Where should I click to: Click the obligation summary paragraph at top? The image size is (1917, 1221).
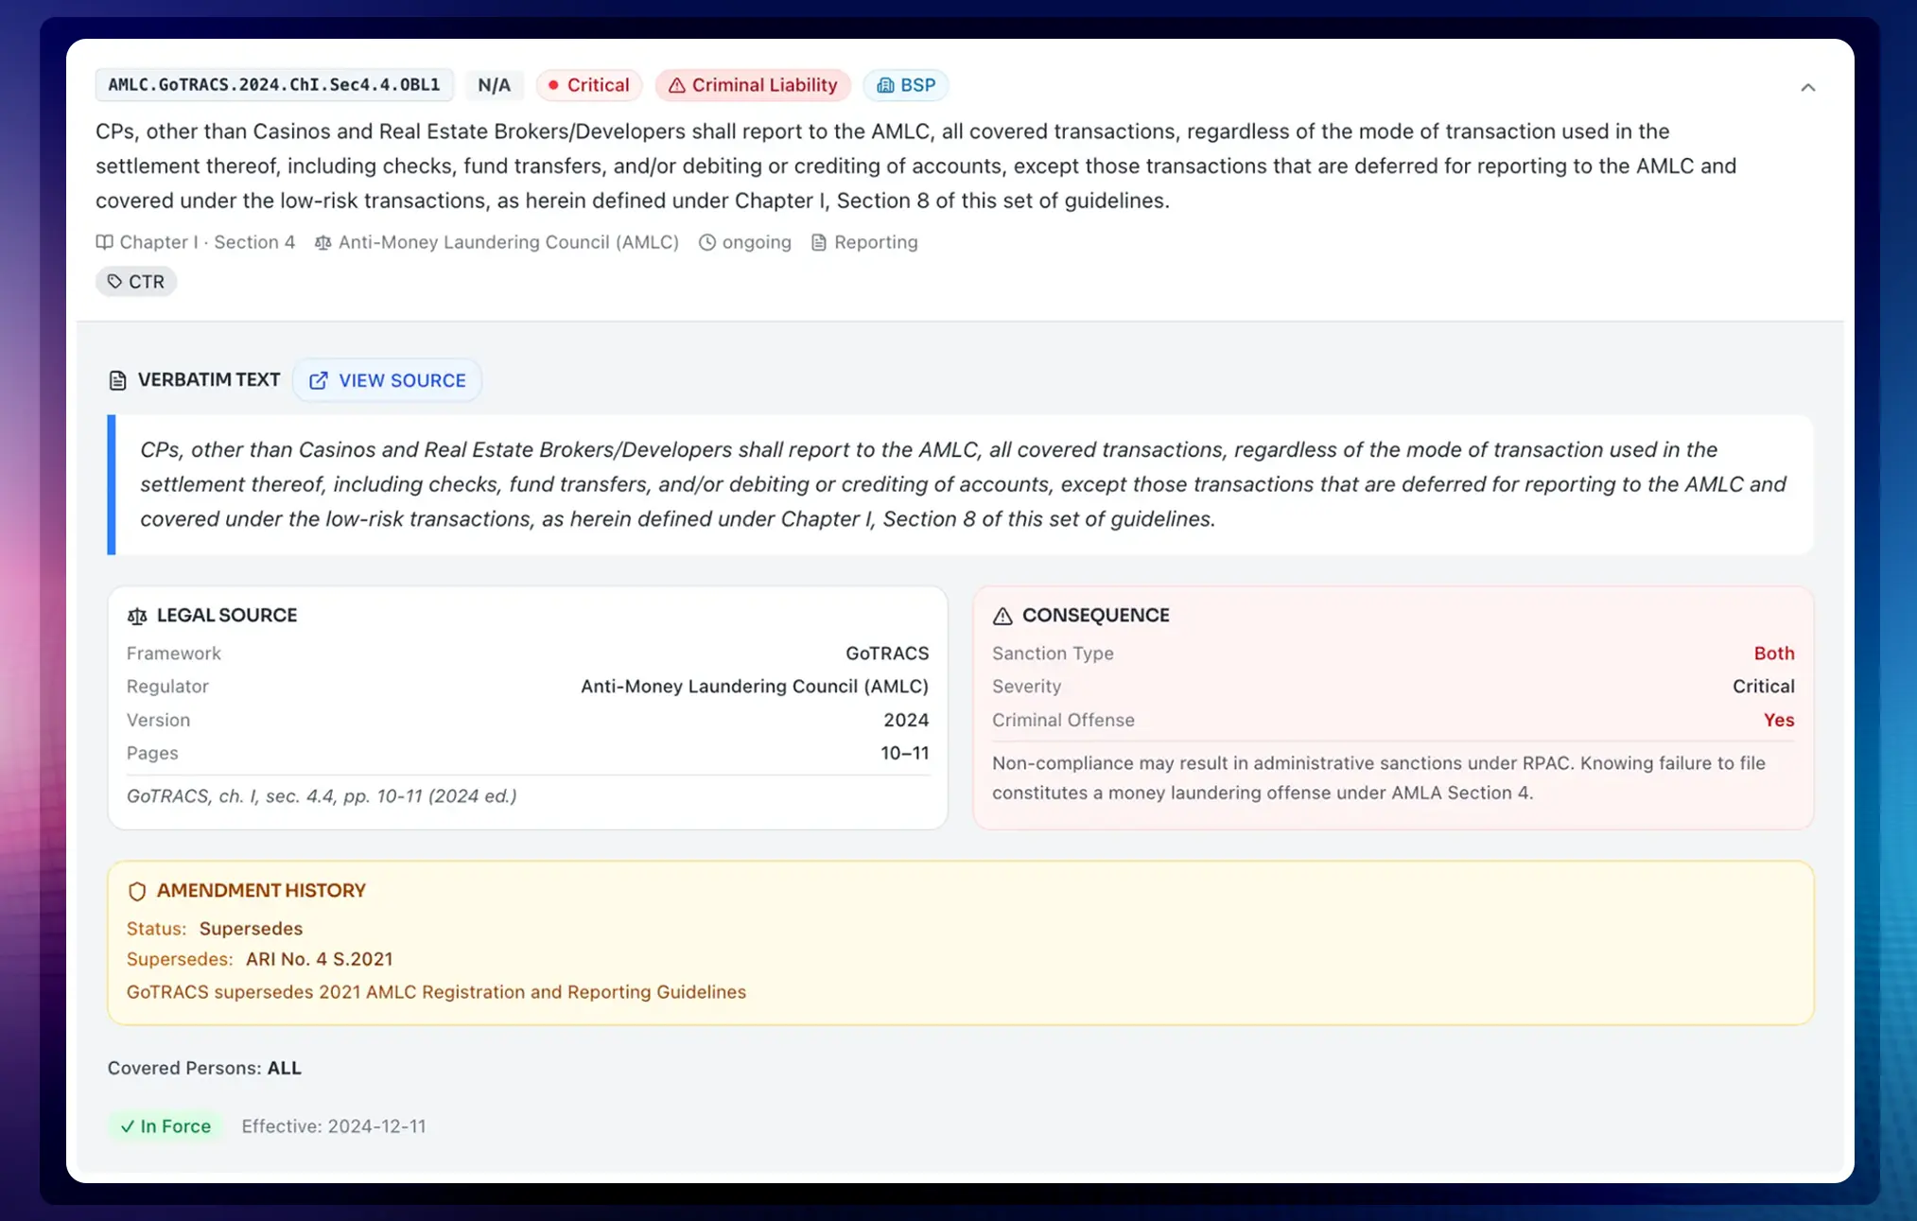[916, 166]
